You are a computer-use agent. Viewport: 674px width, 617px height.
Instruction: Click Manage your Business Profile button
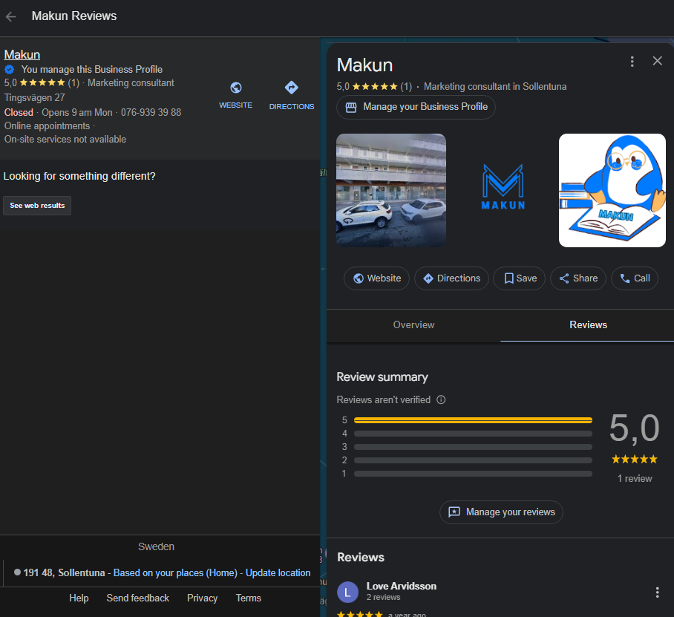pos(416,107)
